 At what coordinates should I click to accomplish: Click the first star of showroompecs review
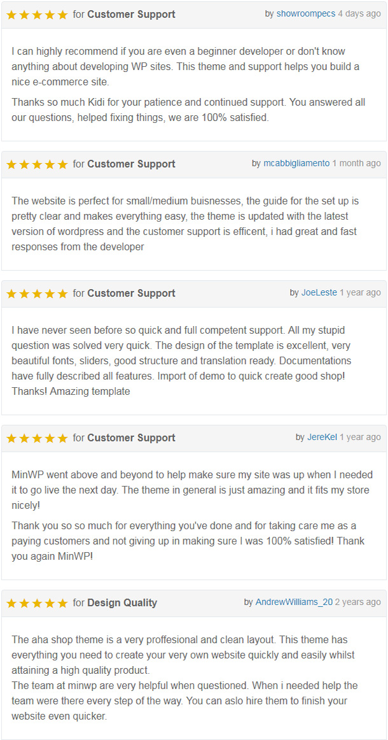11,15
